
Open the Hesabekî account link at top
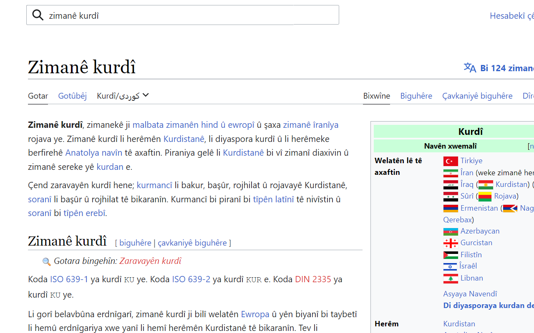pyautogui.click(x=512, y=16)
